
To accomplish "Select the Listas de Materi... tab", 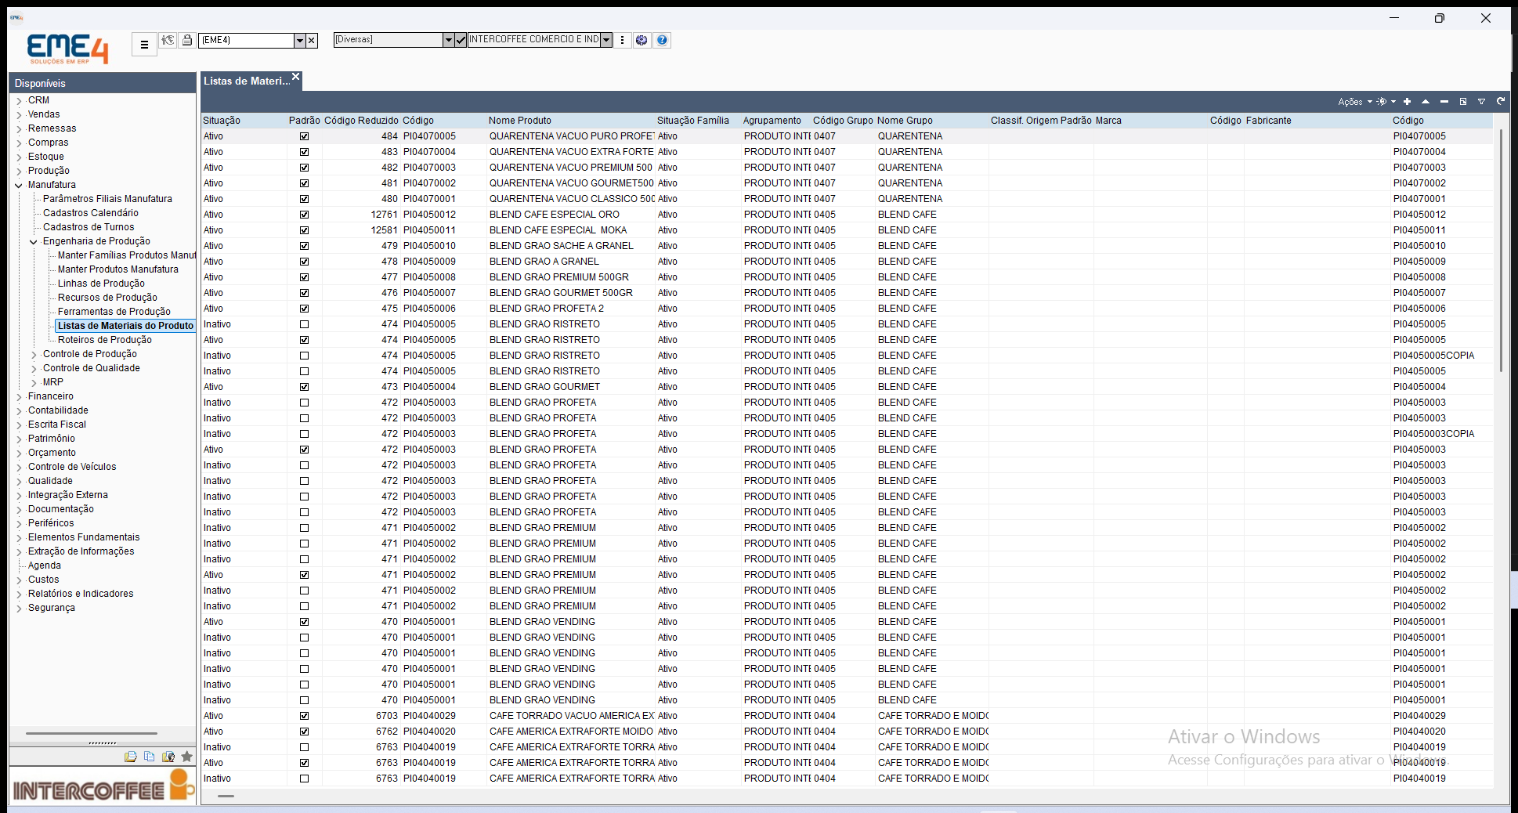I will [x=247, y=81].
